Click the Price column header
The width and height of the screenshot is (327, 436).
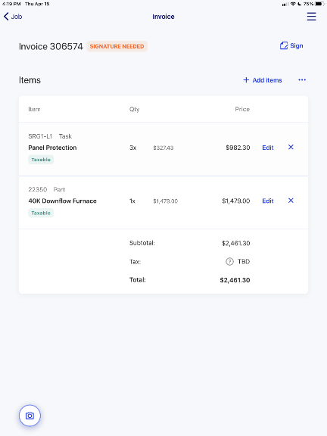242,109
